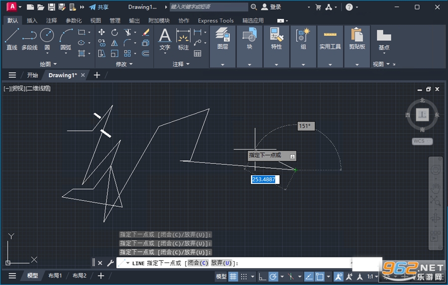Screen dimensions: 448x285
Task: Select the Scale tool icon
Action: (x=114, y=53)
